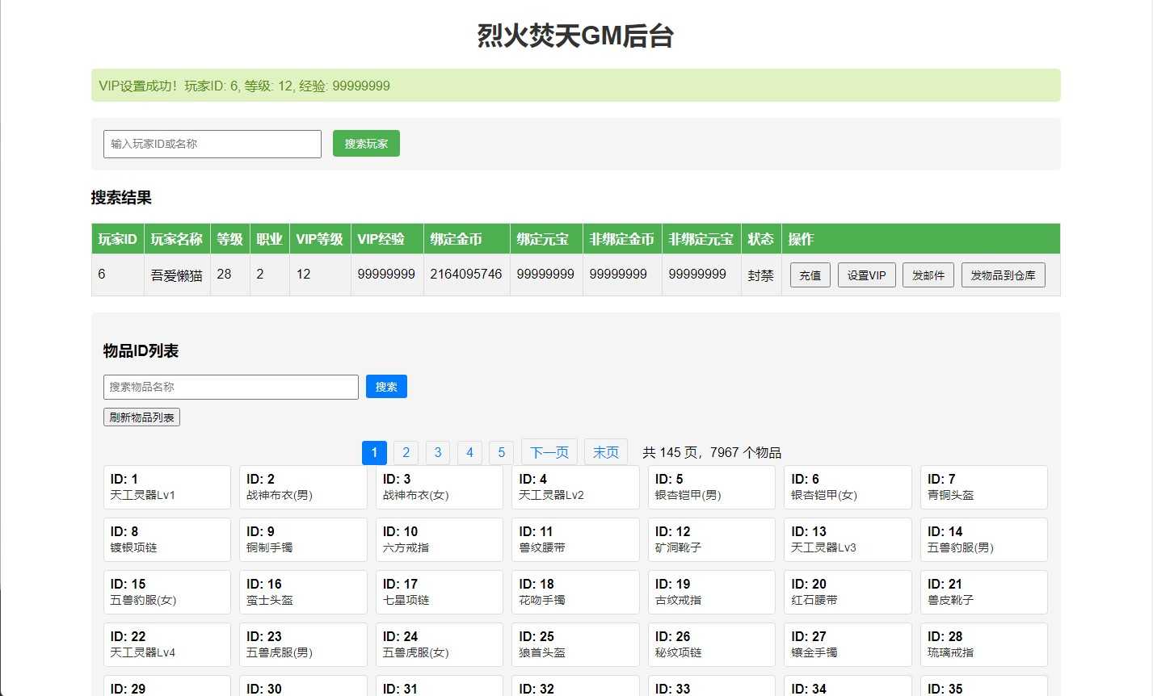Click item ID 22 天工灵器Lv4

coord(166,644)
